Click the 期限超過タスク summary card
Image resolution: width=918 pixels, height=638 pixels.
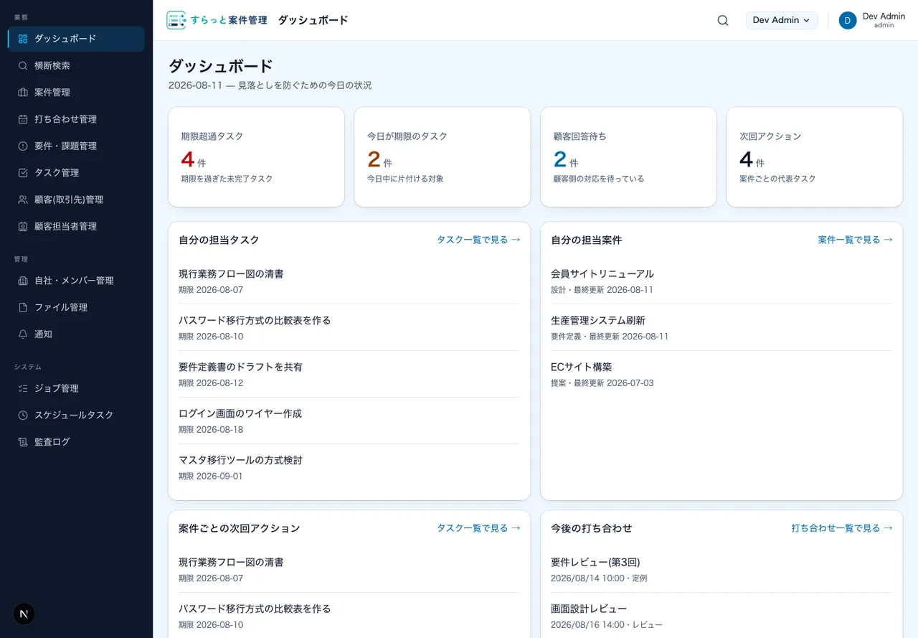(x=256, y=157)
